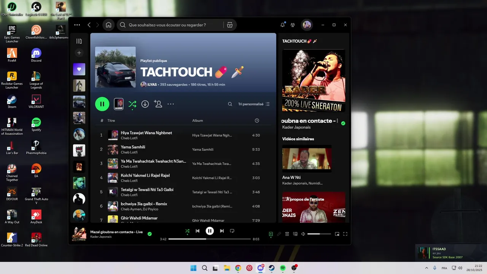
Task: Open Steam from the taskbar
Action: click(272, 268)
